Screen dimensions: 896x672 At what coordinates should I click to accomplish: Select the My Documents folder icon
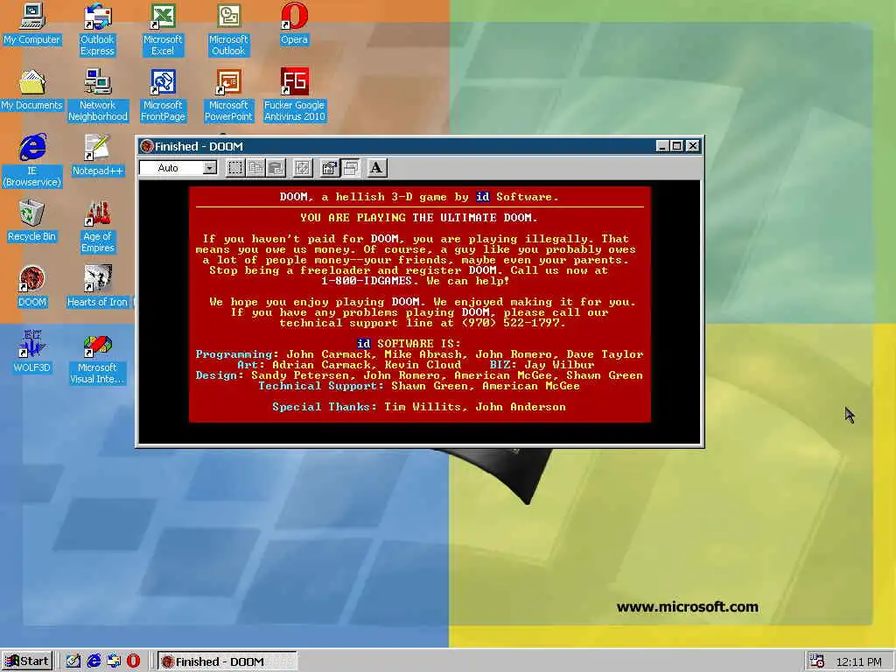(x=31, y=90)
